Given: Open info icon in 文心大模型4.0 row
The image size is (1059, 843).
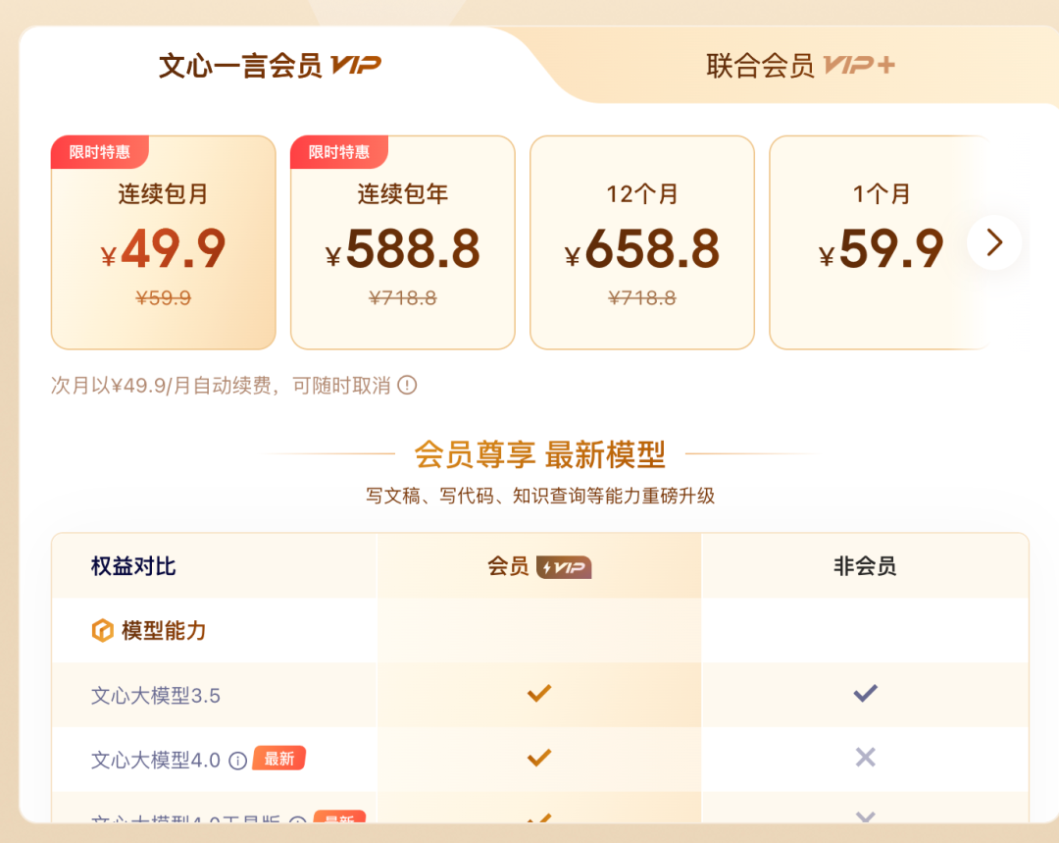Looking at the screenshot, I should [237, 760].
